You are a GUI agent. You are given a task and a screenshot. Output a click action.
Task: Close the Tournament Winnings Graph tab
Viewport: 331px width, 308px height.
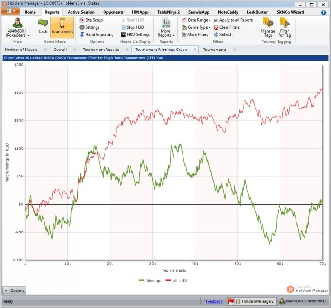click(x=195, y=50)
